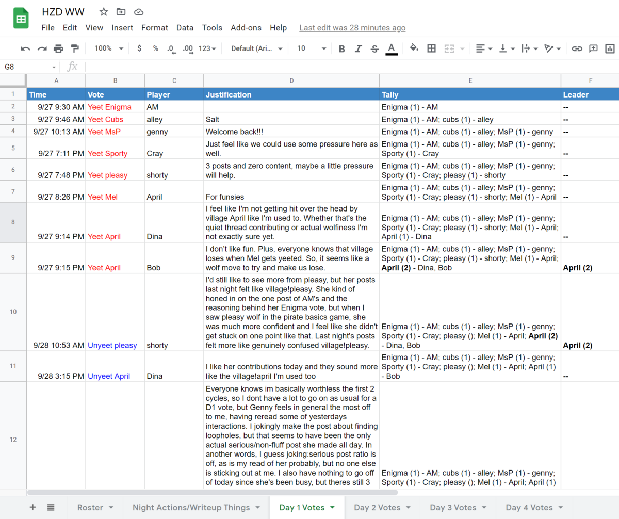The image size is (619, 519).
Task: Toggle Italic formatting
Action: (358, 48)
